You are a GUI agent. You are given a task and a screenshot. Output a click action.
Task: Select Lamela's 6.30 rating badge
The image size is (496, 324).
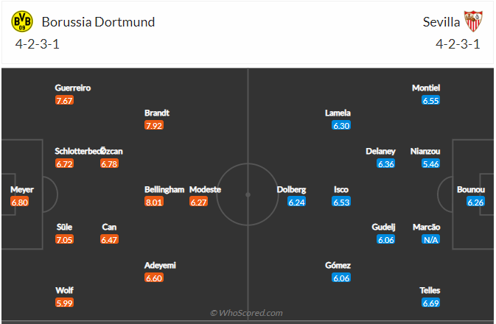pos(341,125)
